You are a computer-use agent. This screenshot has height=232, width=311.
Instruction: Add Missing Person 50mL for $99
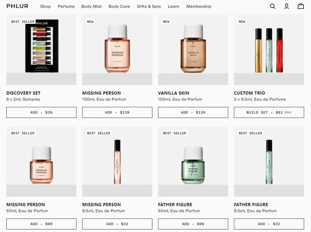[x=41, y=224]
